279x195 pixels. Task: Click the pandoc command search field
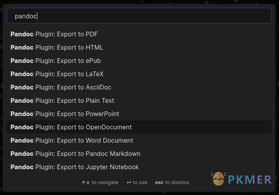(139, 16)
